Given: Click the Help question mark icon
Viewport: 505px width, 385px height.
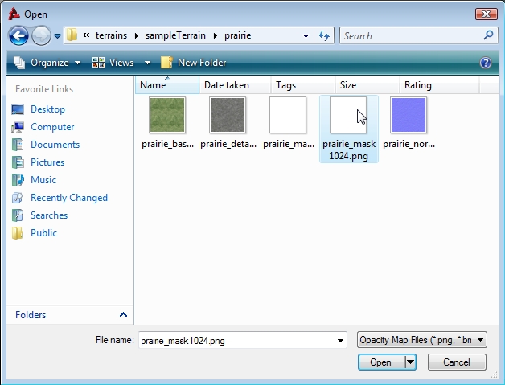Looking at the screenshot, I should [486, 63].
